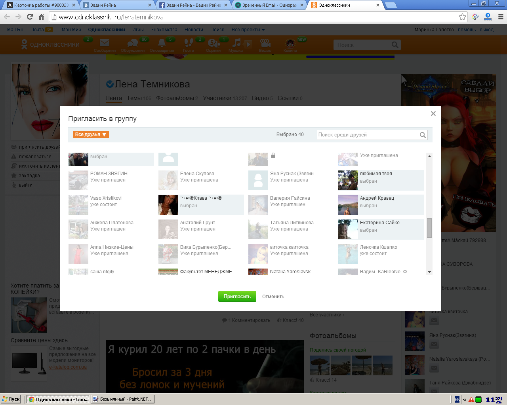
Task: Click the envelope icon under Яна Руснак(Звягина) in sidebar
Action: (435, 344)
